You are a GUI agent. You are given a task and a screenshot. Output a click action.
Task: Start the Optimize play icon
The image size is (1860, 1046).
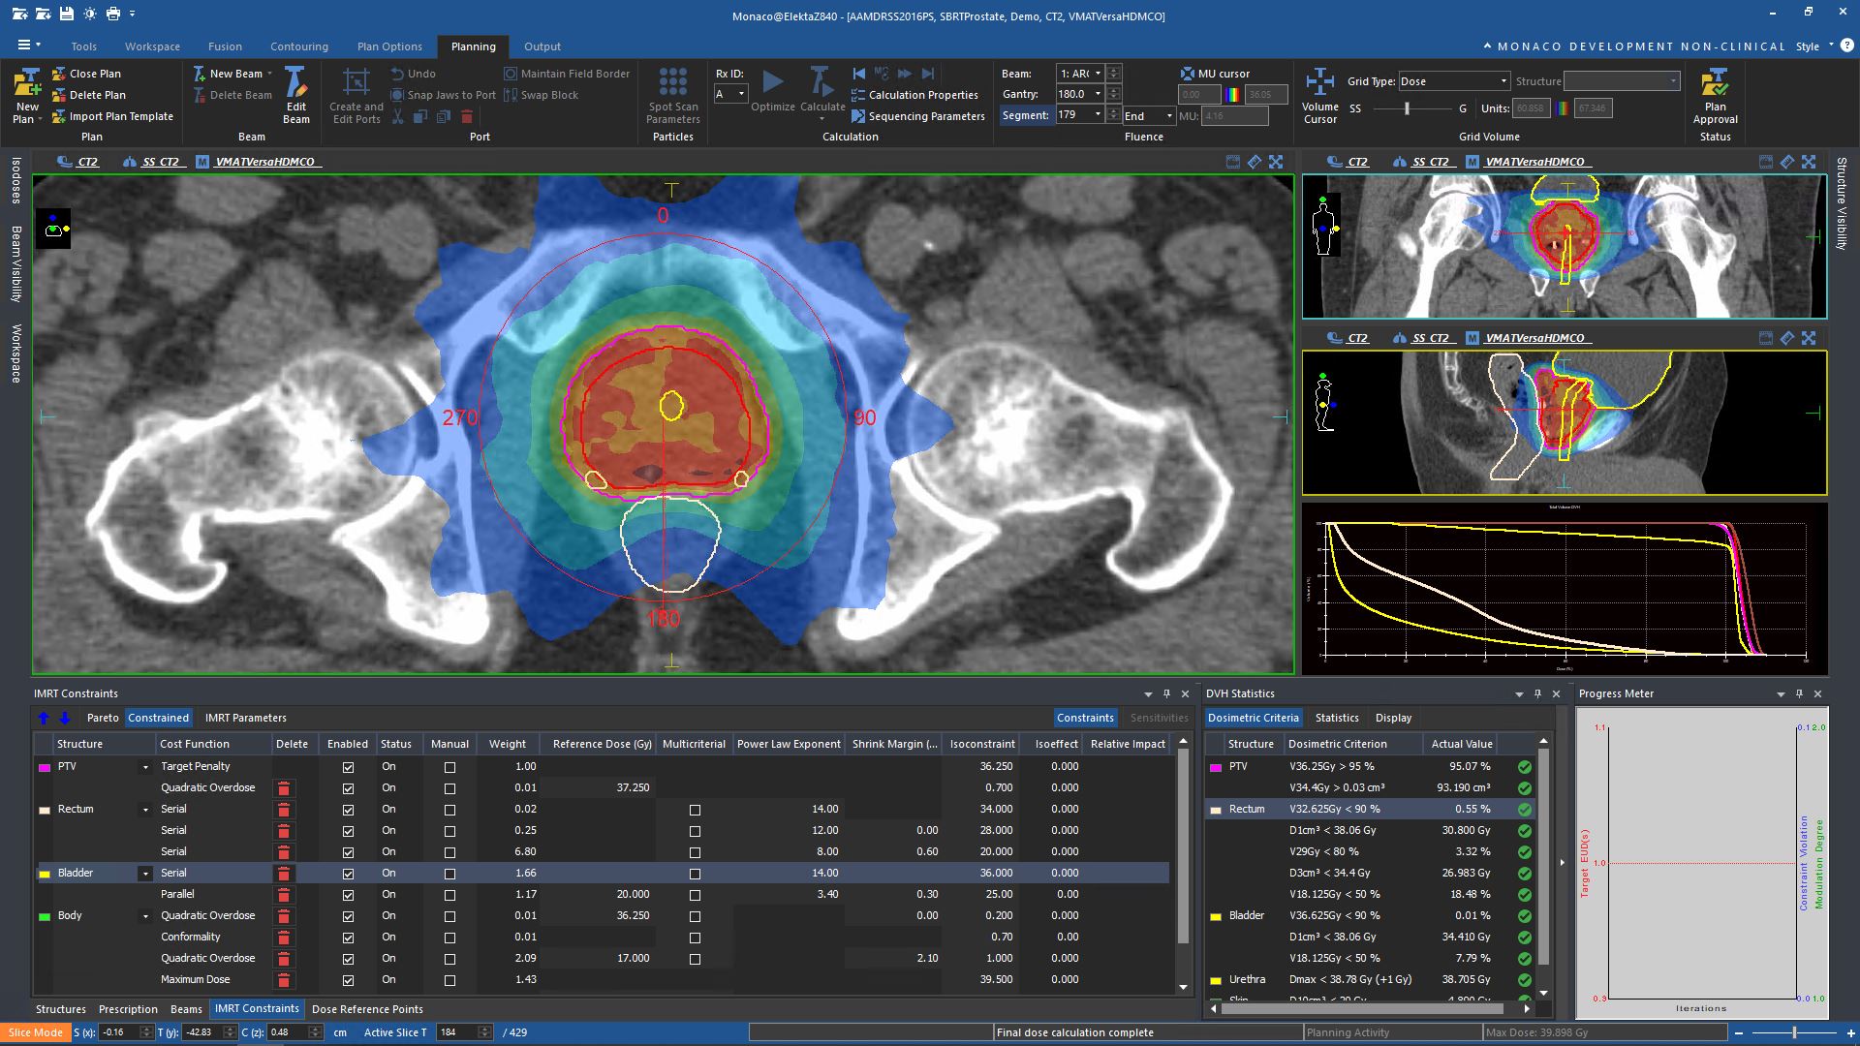773,81
